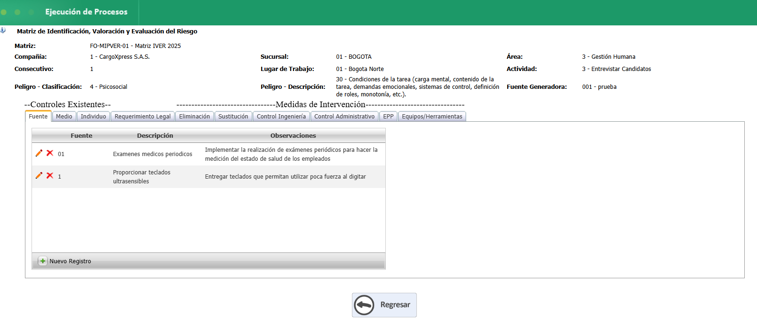Delete the 'Examenes medicos periodicos' row
This screenshot has width=757, height=322.
tap(50, 153)
